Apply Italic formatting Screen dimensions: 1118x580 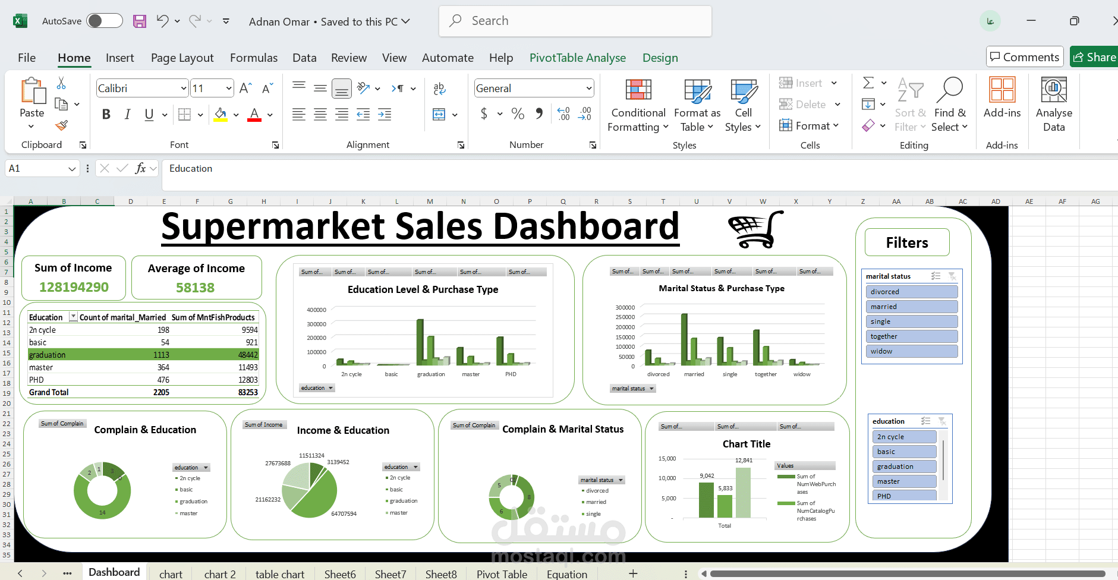127,114
